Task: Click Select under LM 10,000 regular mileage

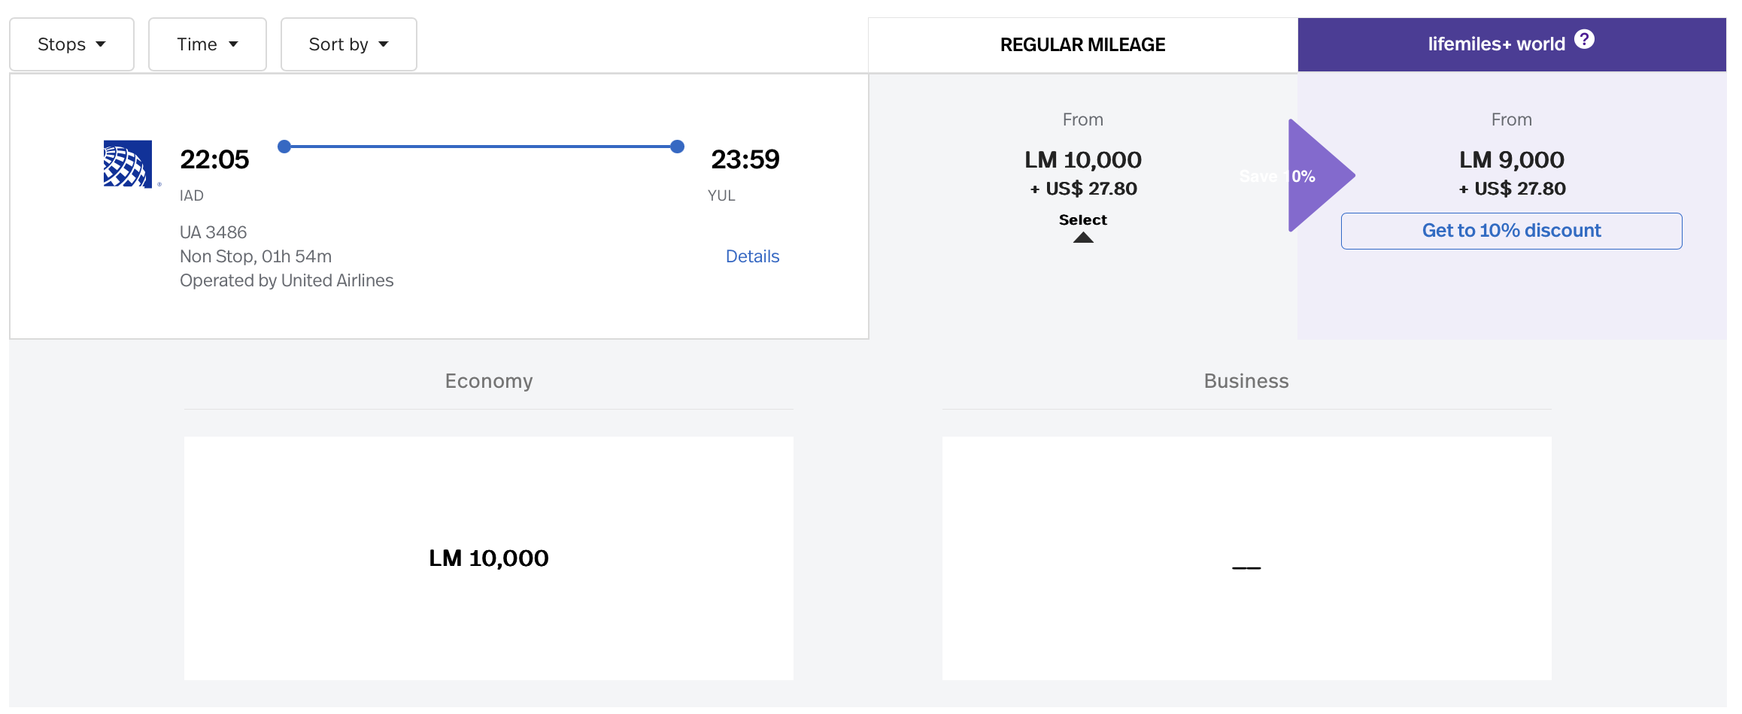Action: tap(1082, 219)
